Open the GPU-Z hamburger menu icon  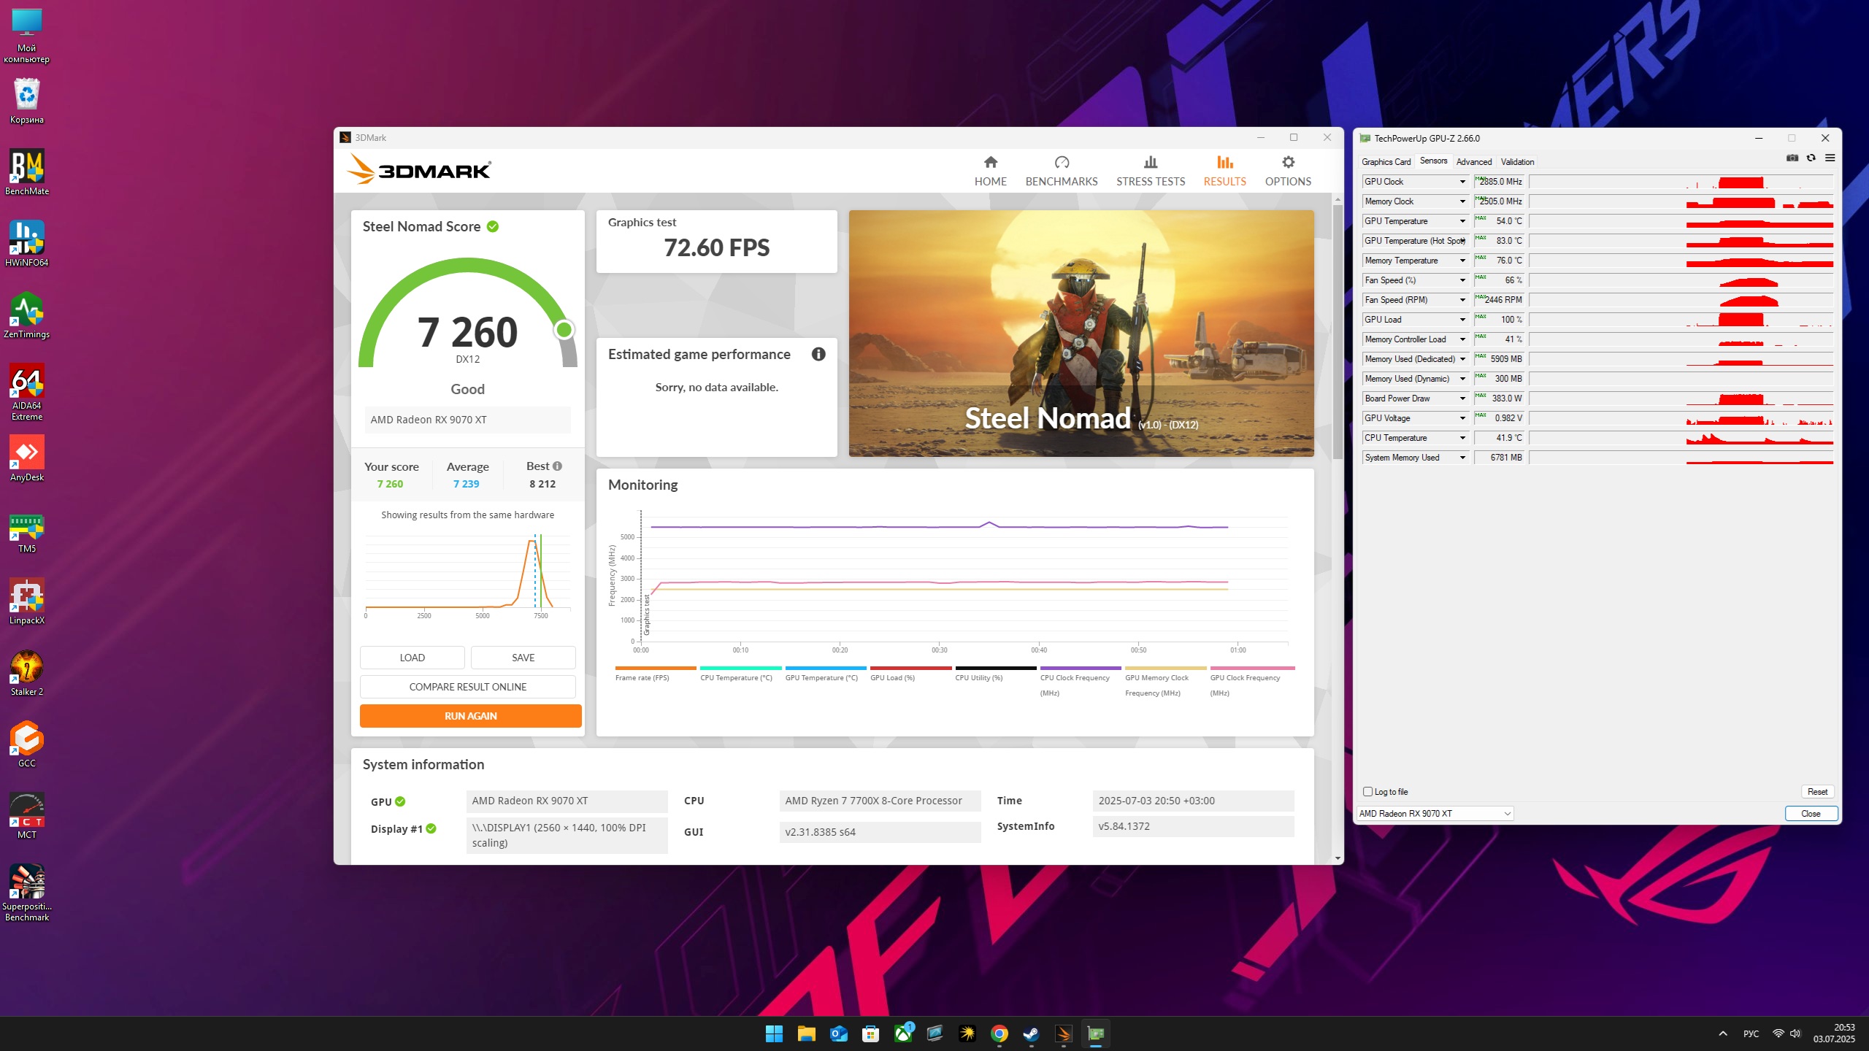(x=1830, y=158)
